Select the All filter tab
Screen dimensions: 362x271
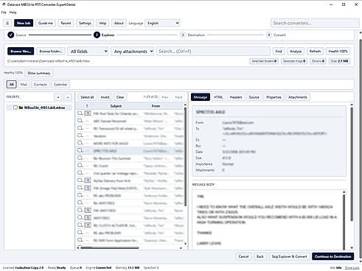click(11, 85)
